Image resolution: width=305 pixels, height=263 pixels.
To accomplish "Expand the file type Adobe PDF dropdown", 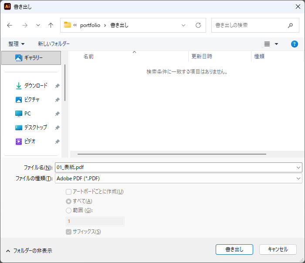I will [298, 179].
